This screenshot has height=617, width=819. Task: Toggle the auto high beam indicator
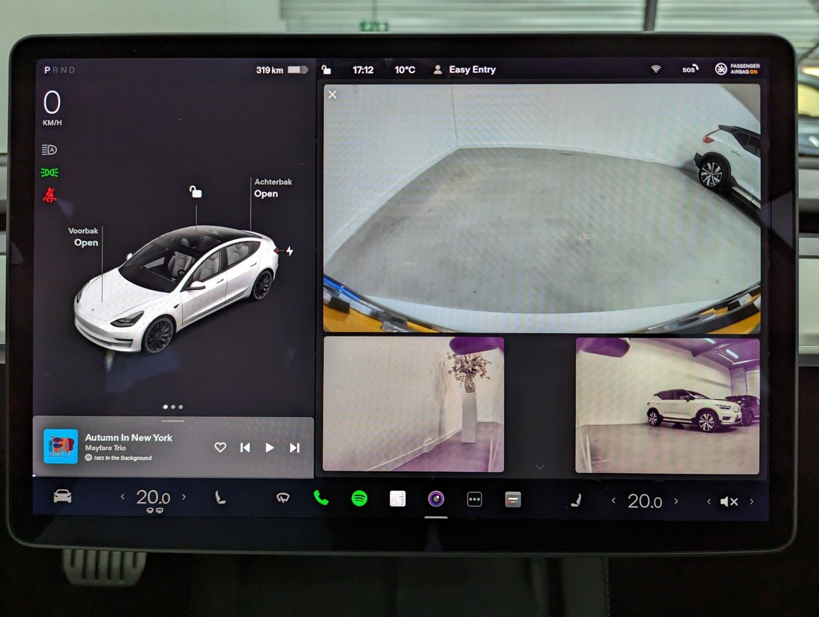49,150
